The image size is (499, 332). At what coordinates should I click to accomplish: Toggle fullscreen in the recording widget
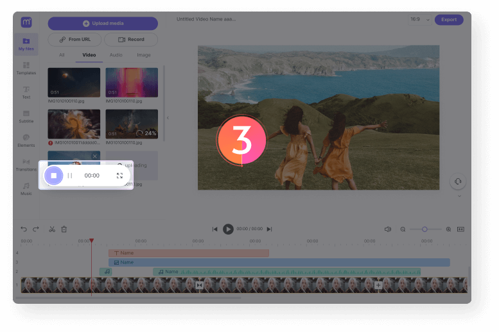(x=119, y=176)
